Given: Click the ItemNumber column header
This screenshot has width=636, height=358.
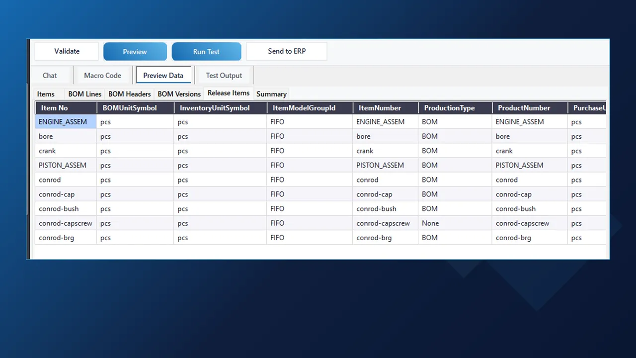Looking at the screenshot, I should point(386,108).
